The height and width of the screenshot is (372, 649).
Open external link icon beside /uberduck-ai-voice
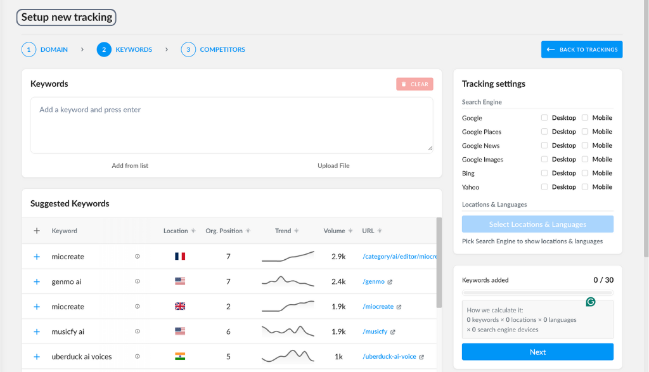(x=421, y=357)
